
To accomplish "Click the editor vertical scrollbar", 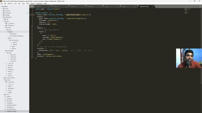I will click(201, 46).
